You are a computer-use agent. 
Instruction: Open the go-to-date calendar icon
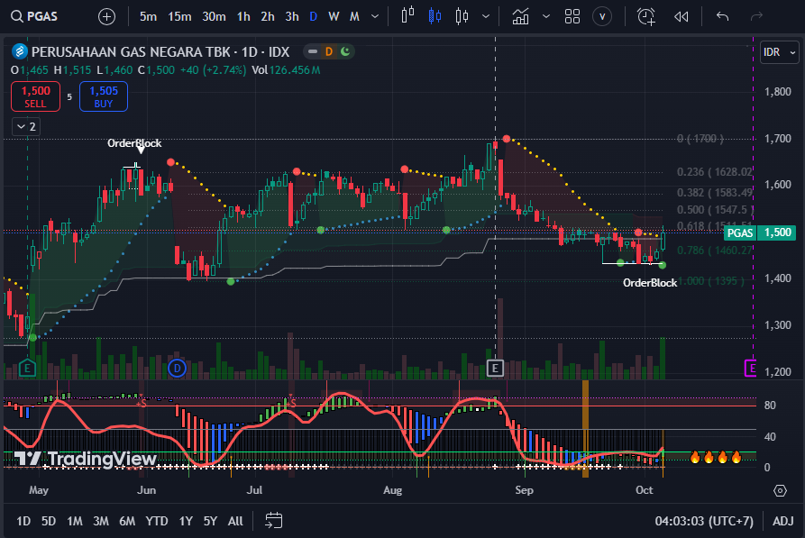click(x=274, y=521)
